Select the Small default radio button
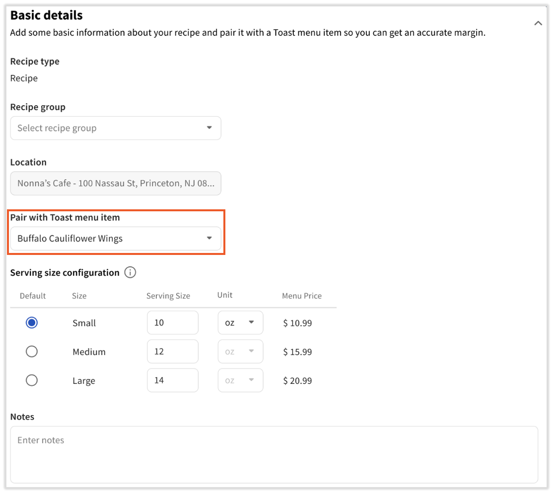The height and width of the screenshot is (496, 553). click(x=32, y=323)
